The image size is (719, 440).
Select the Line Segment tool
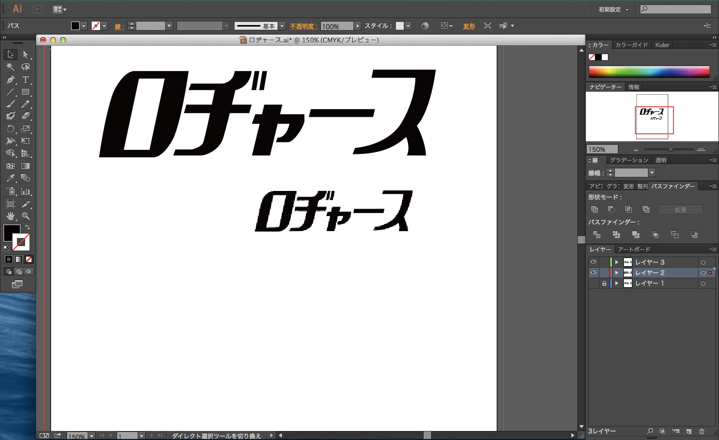pyautogui.click(x=11, y=92)
